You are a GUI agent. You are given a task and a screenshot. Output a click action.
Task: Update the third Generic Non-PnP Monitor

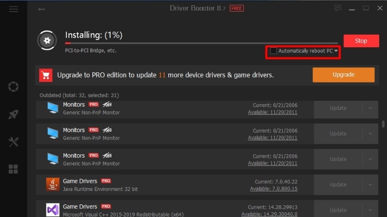[338, 160]
